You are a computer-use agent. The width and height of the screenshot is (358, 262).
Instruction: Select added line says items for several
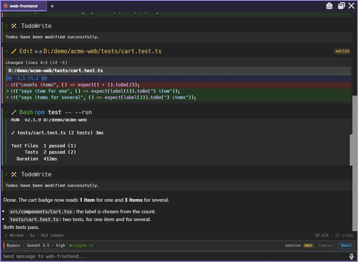click(x=179, y=98)
